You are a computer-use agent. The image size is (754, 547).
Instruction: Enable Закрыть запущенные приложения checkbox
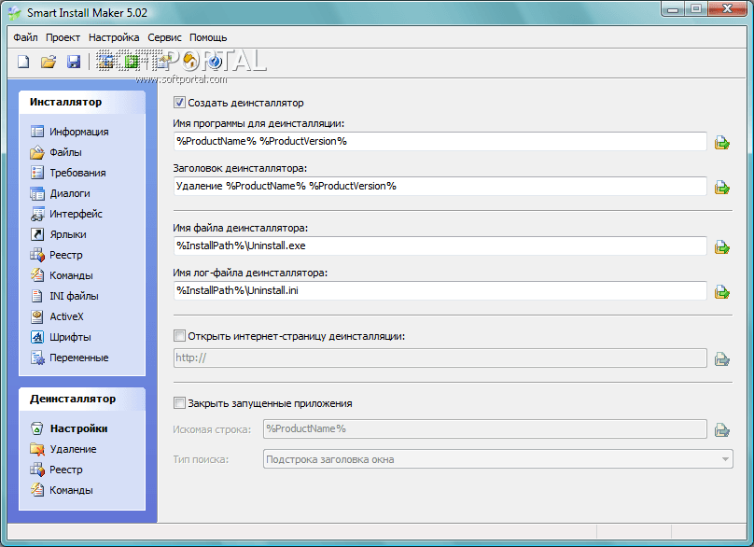click(179, 403)
